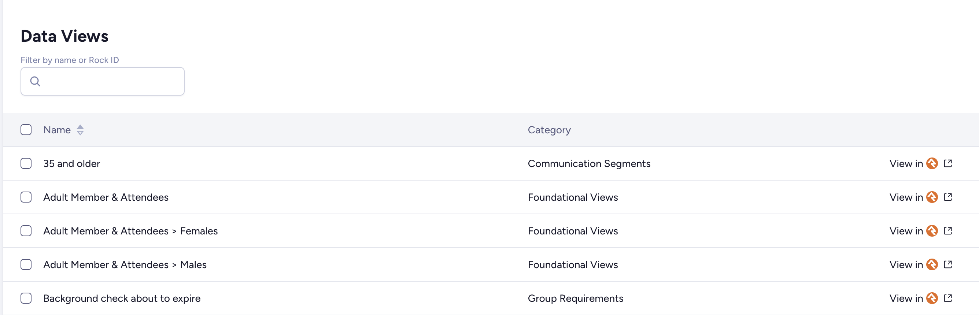Click View in link for Background check row
The image size is (979, 315).
(x=906, y=298)
